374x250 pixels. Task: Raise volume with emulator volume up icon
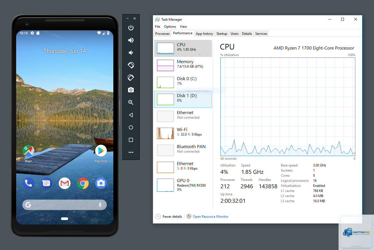coord(131,40)
